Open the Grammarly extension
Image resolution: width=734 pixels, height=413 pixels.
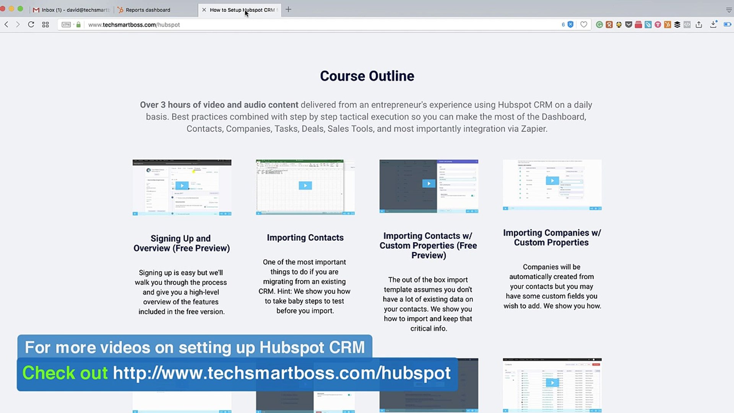click(x=599, y=24)
